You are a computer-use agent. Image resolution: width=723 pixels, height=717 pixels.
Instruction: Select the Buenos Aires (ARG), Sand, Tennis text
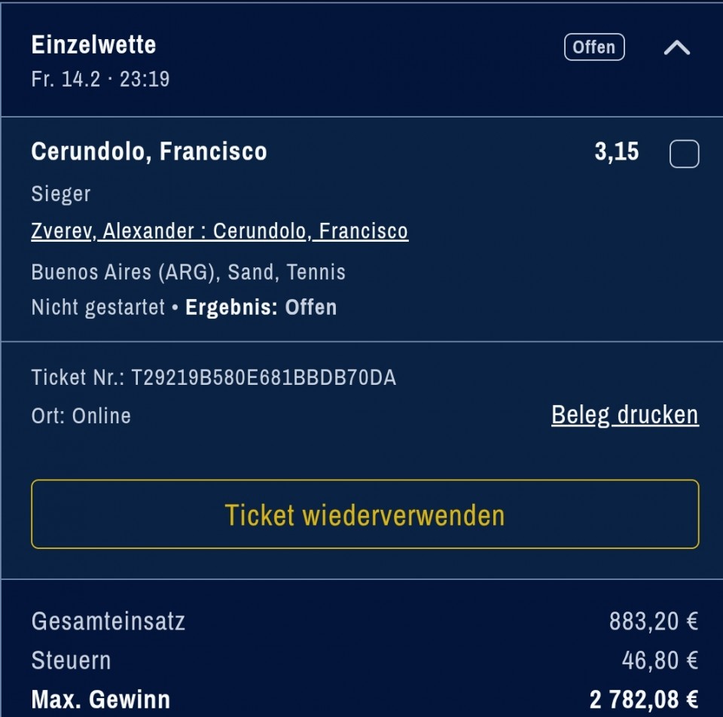click(188, 272)
